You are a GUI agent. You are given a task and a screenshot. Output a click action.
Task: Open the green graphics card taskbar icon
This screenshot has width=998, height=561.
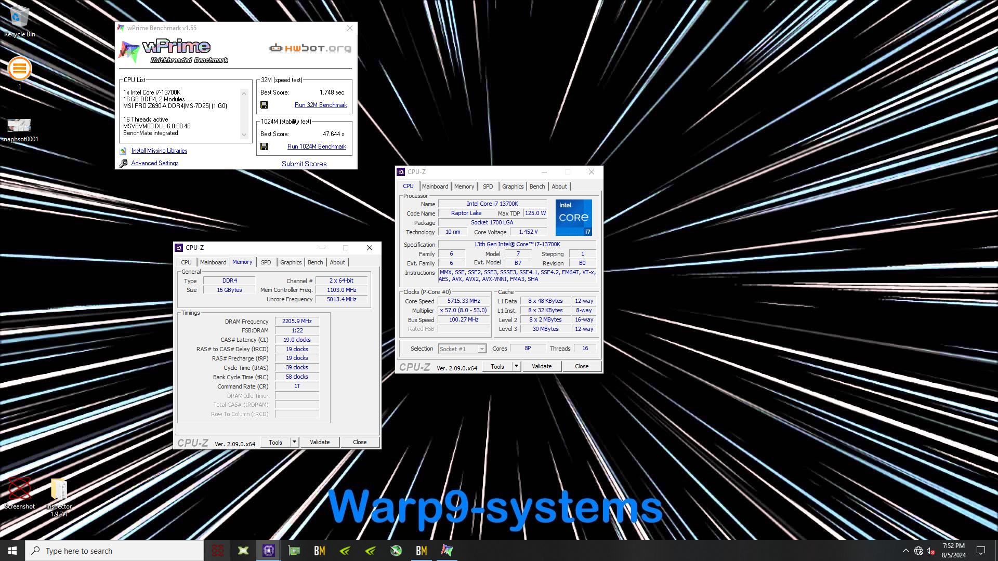pyautogui.click(x=294, y=551)
